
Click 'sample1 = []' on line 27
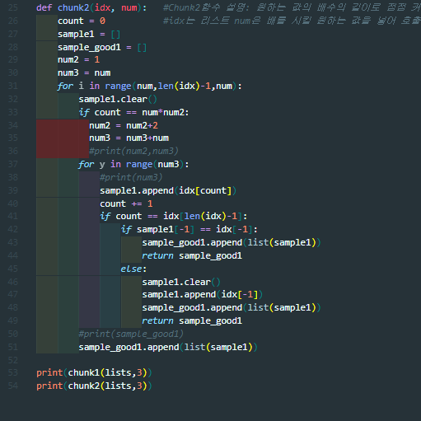[89, 34]
